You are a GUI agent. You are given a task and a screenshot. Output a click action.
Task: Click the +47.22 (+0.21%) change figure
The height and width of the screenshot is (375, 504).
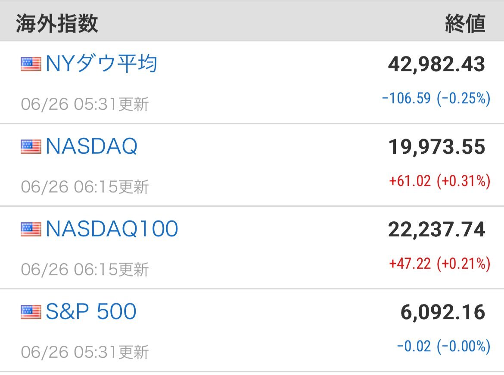(440, 263)
